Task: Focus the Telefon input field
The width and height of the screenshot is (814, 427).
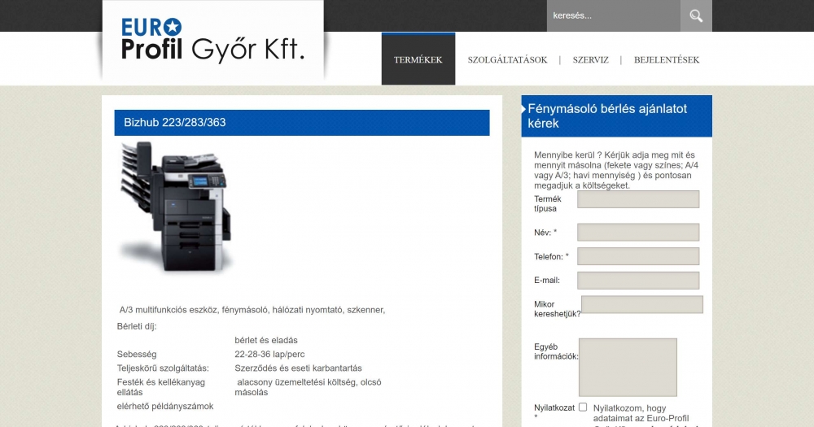Action: [x=638, y=255]
